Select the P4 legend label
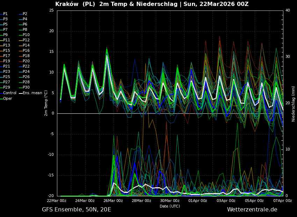Image resolution: width=297 pixels, height=217 pixels. point(23,19)
